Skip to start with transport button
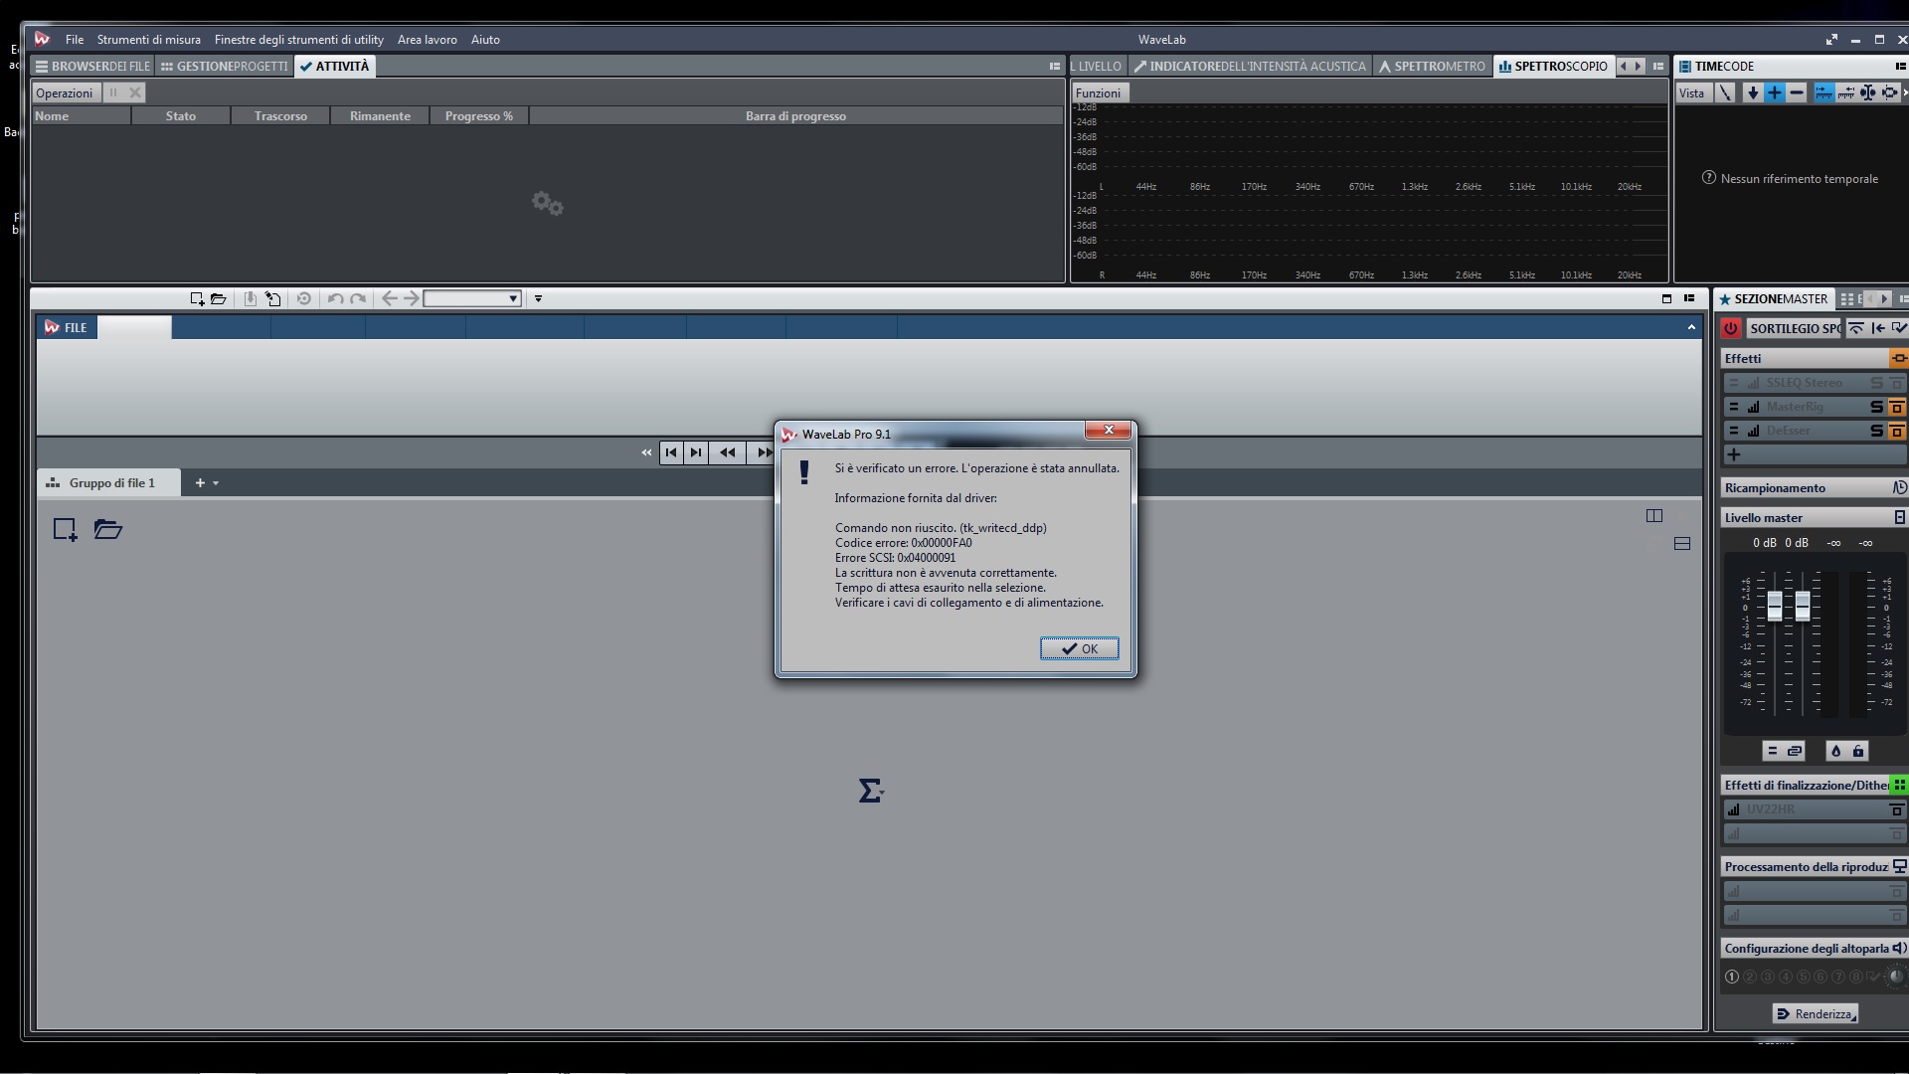The width and height of the screenshot is (1909, 1074). click(x=671, y=452)
